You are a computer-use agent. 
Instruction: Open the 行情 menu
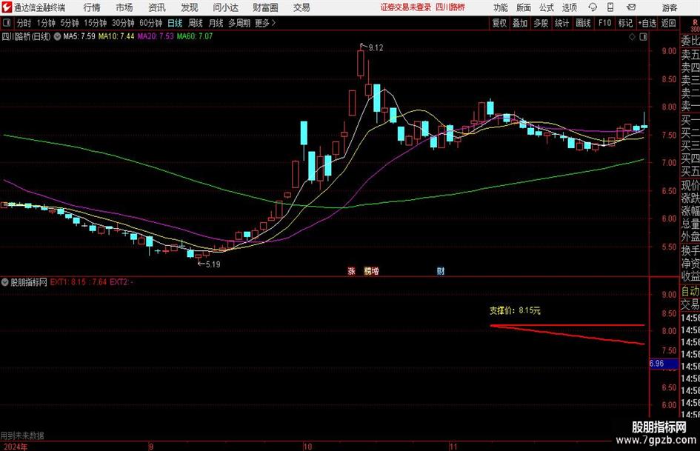tap(92, 7)
